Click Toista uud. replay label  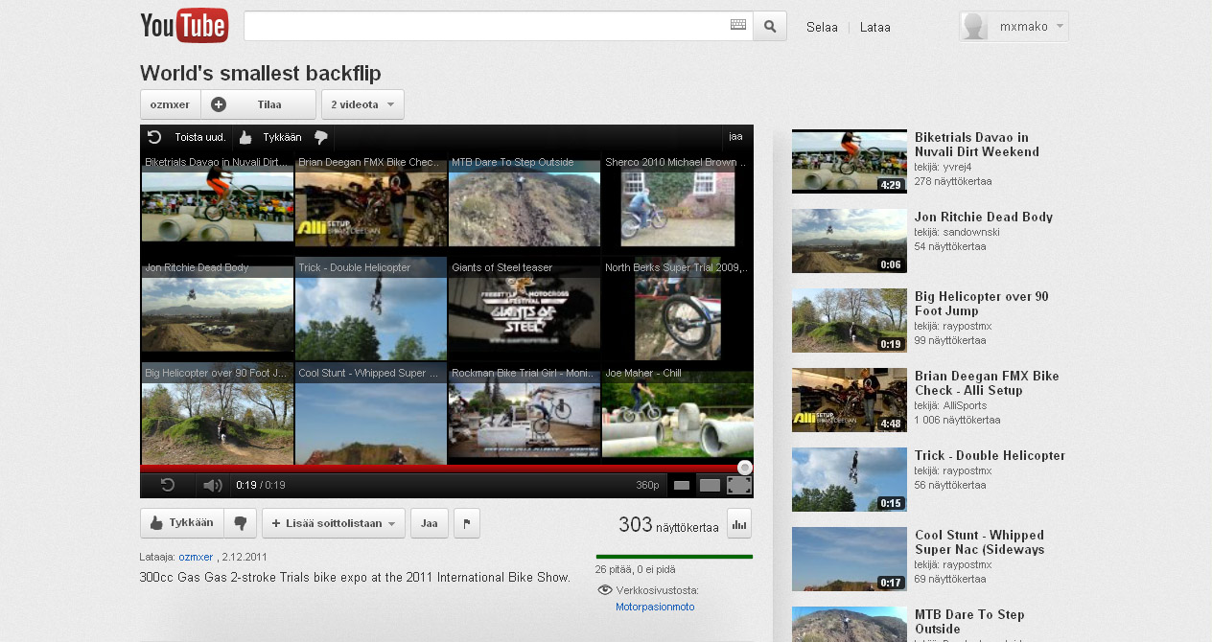[199, 137]
